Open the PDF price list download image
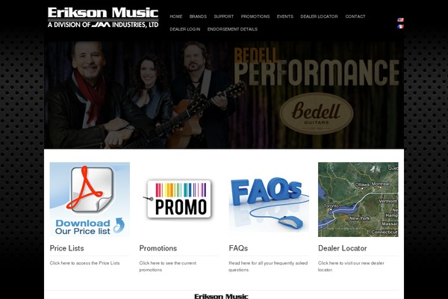The image size is (448, 299). coord(90,200)
